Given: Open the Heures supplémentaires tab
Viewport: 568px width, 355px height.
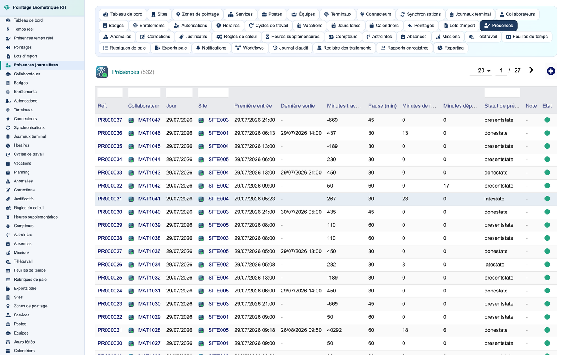Looking at the screenshot, I should point(292,37).
